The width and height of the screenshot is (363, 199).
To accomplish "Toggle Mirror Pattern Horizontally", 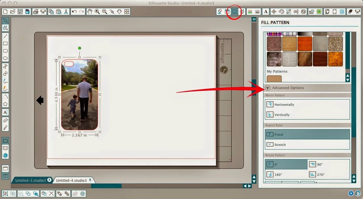I will 307,105.
